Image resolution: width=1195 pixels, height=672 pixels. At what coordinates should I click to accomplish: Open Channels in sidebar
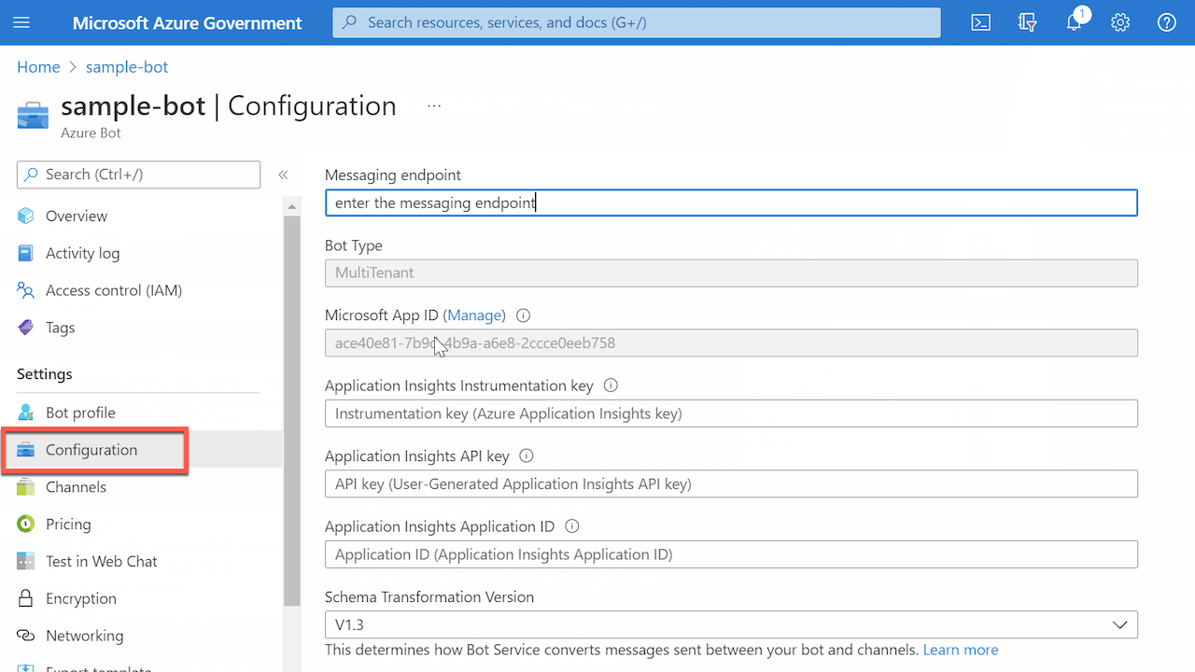coord(76,487)
